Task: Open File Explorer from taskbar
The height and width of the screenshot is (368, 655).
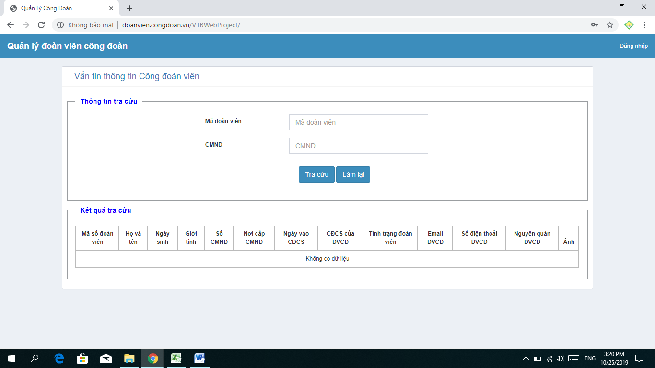Action: 129,358
